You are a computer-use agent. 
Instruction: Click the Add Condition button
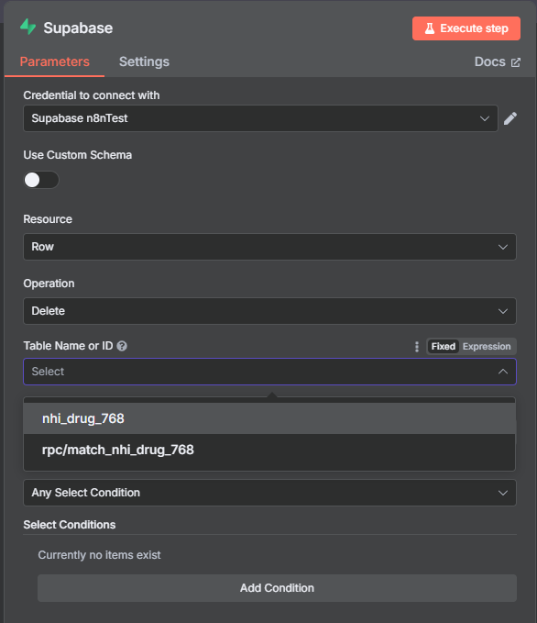[x=277, y=588]
